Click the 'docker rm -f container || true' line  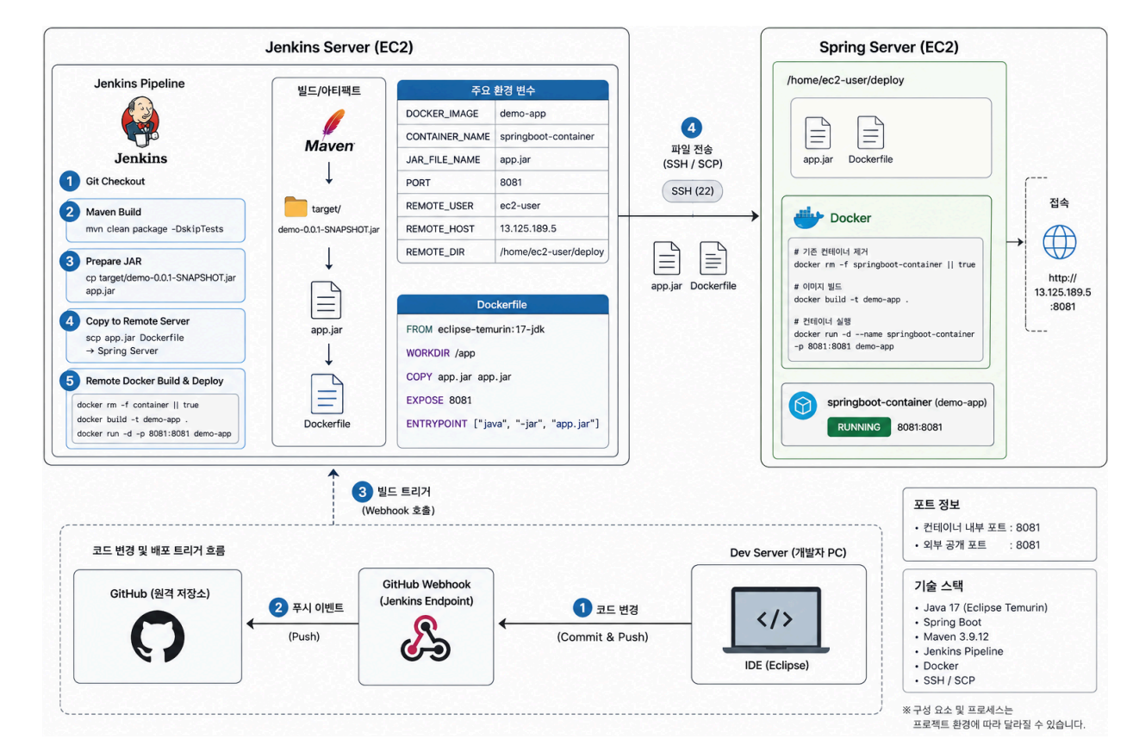pos(138,405)
